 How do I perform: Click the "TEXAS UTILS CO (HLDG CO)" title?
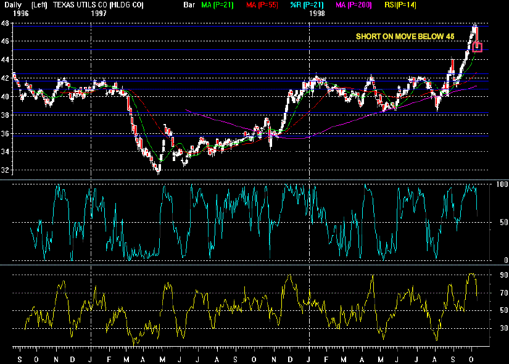coord(98,5)
